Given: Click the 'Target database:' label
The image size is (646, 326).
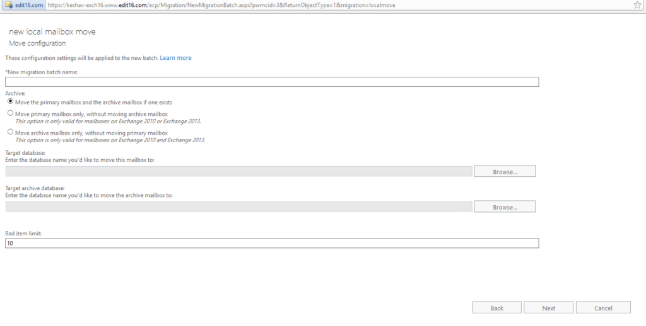Looking at the screenshot, I should point(25,153).
